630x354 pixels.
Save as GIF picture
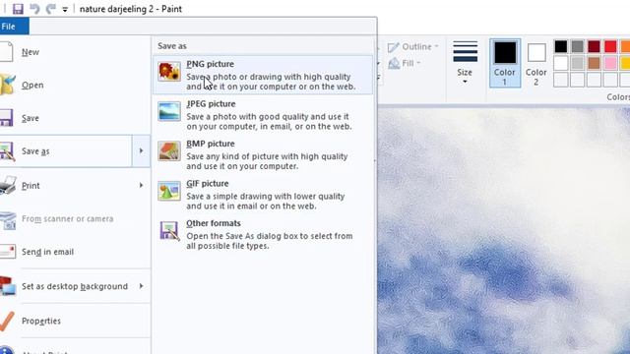tap(263, 195)
